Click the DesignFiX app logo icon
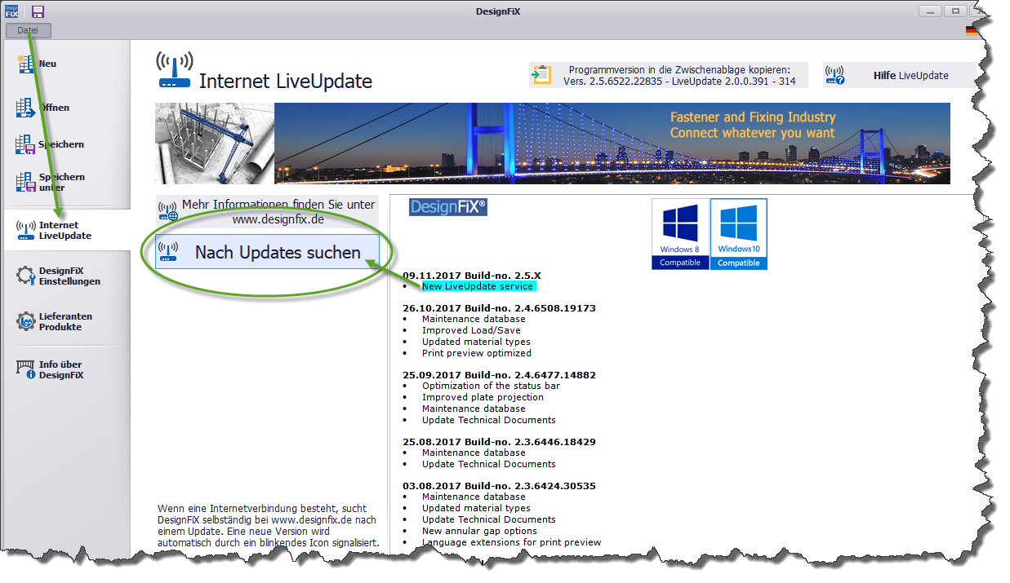Image resolution: width=1010 pixels, height=583 pixels. coord(11,11)
